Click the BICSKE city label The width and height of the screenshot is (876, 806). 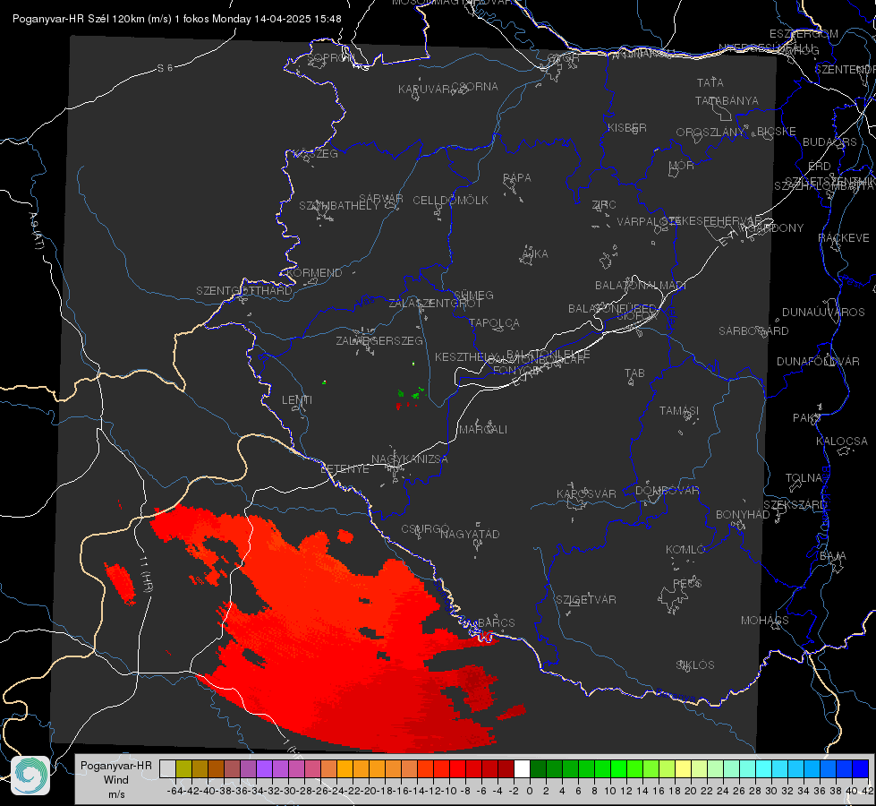pos(777,132)
